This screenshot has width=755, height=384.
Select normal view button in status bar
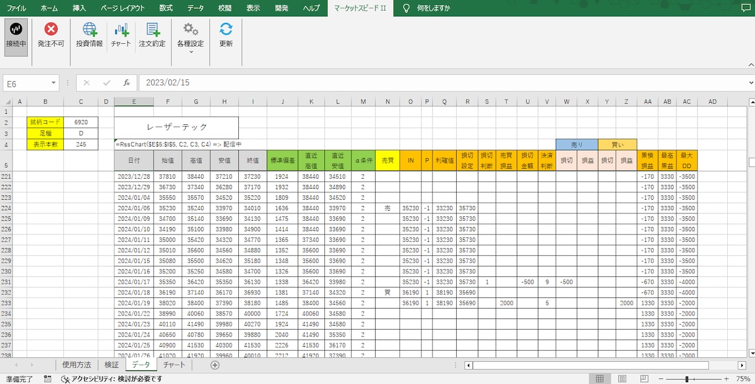click(x=600, y=378)
